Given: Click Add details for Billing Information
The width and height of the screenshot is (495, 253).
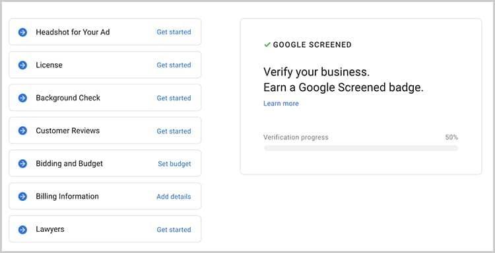Looking at the screenshot, I should [x=174, y=196].
